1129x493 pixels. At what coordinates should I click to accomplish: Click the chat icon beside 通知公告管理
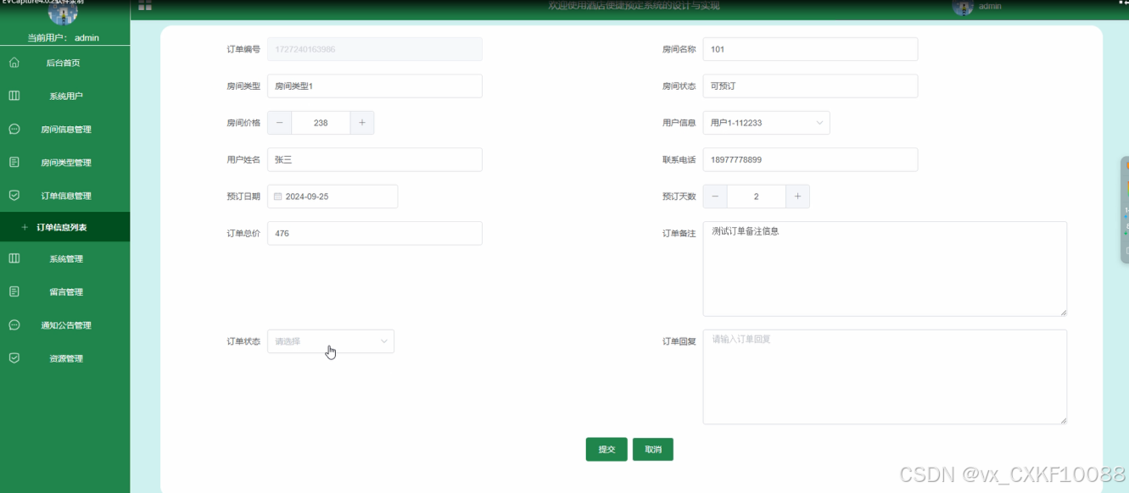point(14,324)
